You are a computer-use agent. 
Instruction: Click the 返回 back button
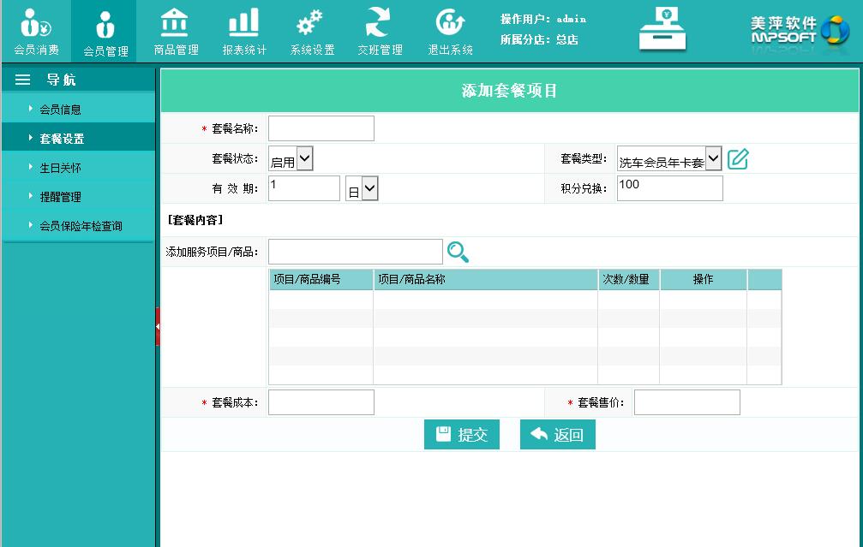557,435
